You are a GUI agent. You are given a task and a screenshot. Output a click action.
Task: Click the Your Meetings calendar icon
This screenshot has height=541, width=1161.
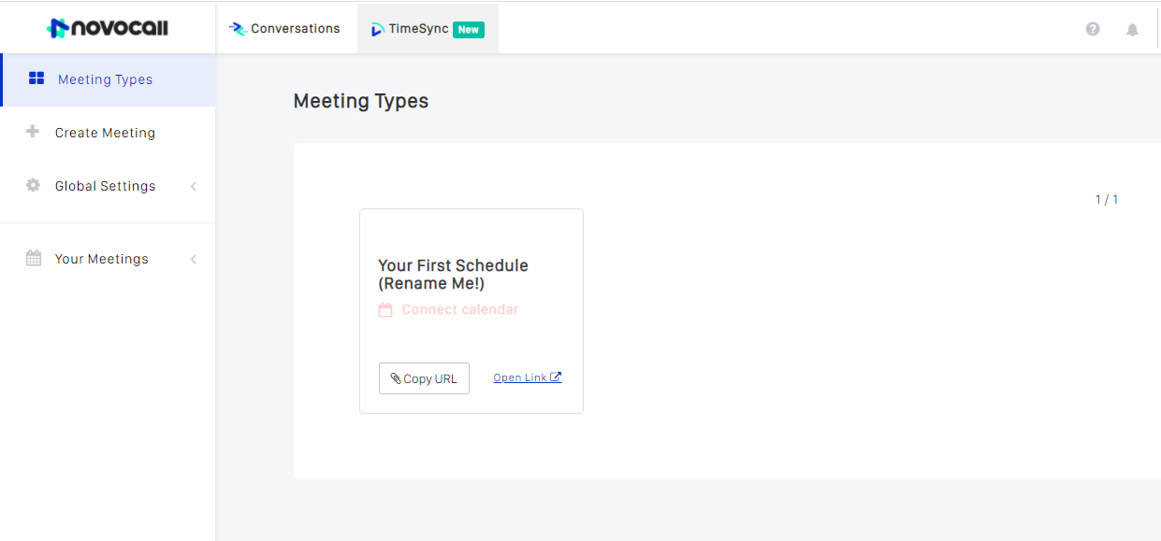(34, 259)
